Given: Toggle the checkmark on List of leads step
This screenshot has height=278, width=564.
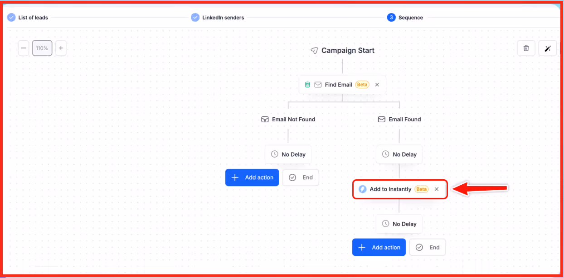Looking at the screenshot, I should 10,17.
